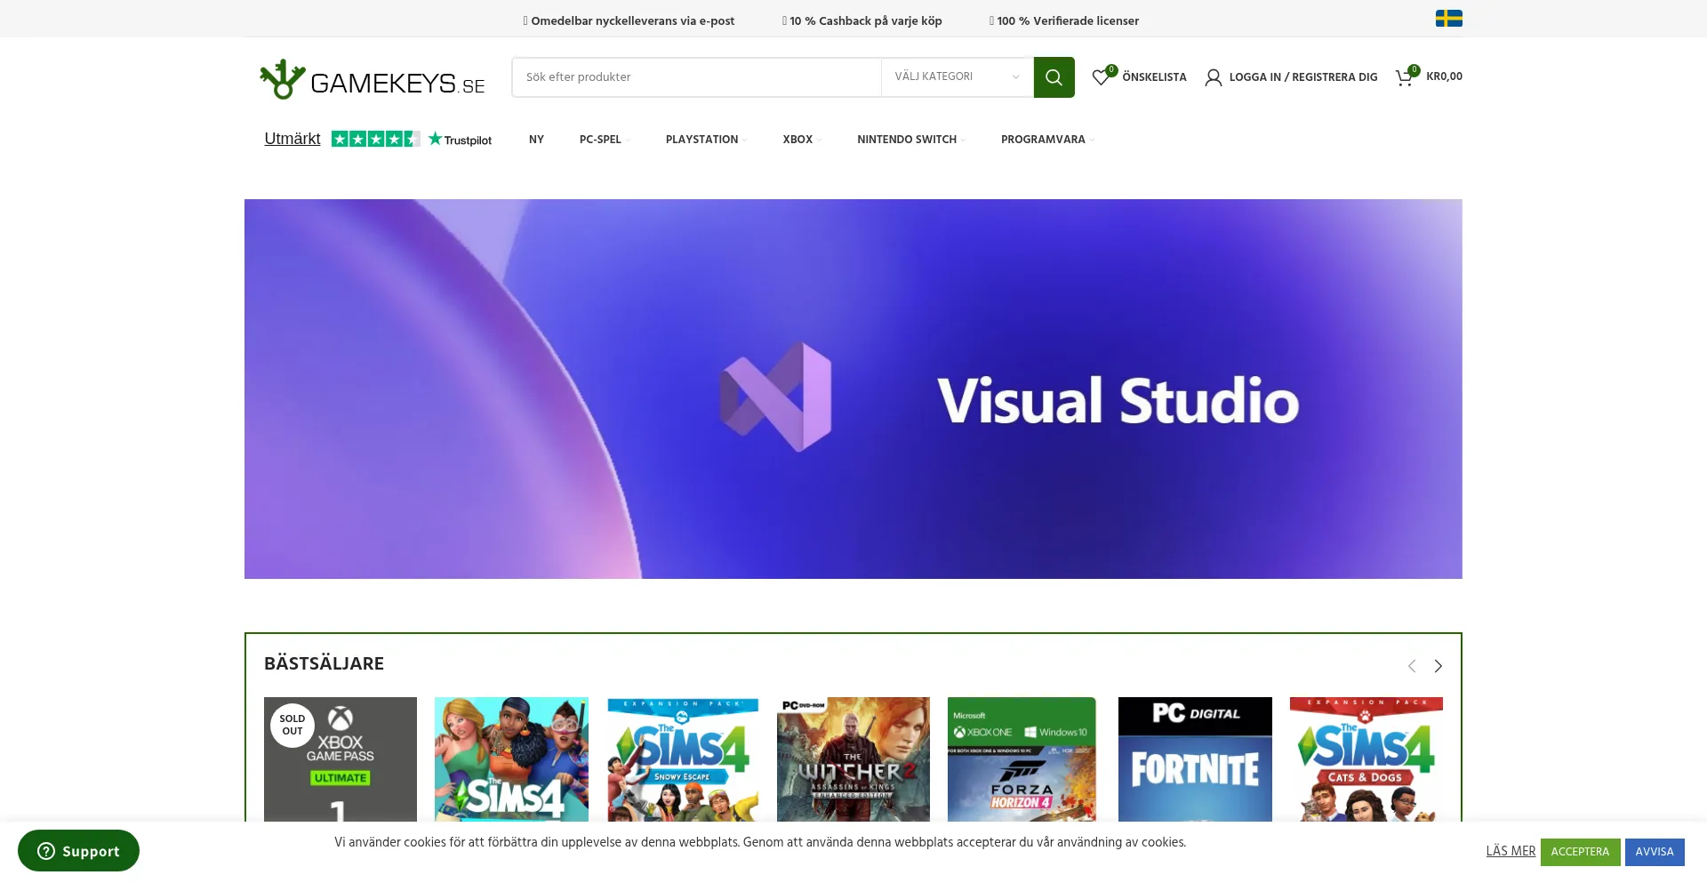The width and height of the screenshot is (1707, 883).
Task: Open the Fortnite PC Digital product
Action: [1195, 759]
